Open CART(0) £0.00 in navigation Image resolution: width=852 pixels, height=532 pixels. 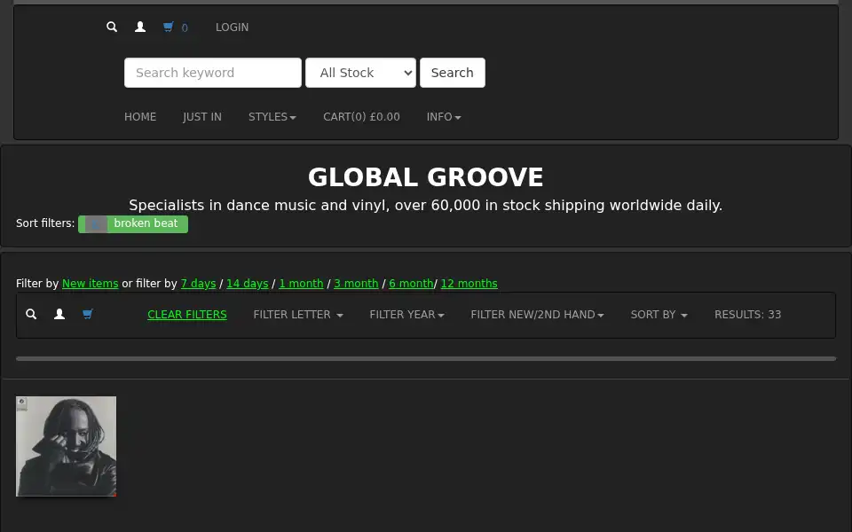tap(361, 117)
